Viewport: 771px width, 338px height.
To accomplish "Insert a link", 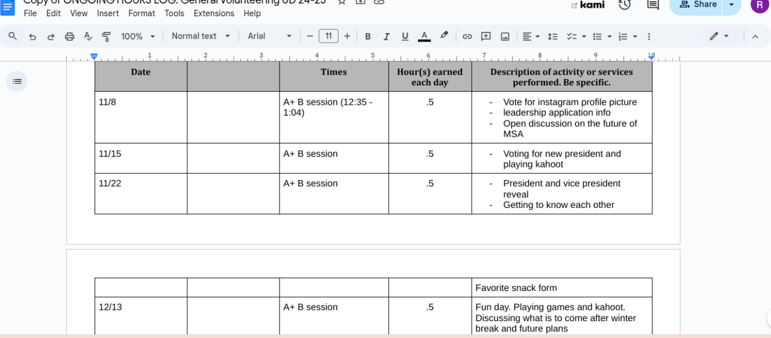I will [x=467, y=36].
